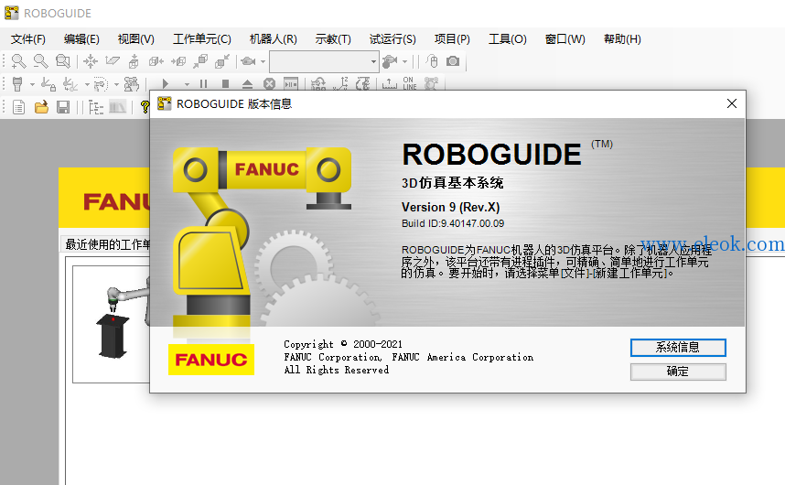Click the collision detection toggle icon
Screen dimensions: 785x485
318,84
